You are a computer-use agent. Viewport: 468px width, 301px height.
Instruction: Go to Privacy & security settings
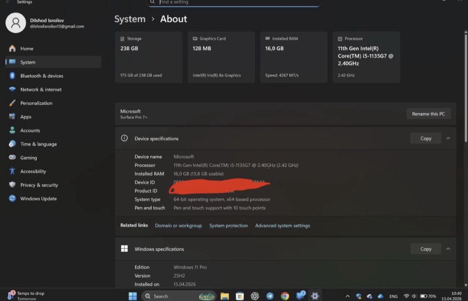click(x=53, y=185)
